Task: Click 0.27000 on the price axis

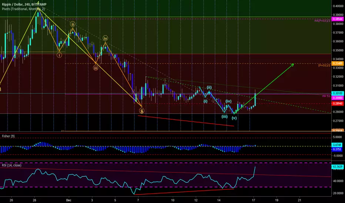Action: point(338,121)
